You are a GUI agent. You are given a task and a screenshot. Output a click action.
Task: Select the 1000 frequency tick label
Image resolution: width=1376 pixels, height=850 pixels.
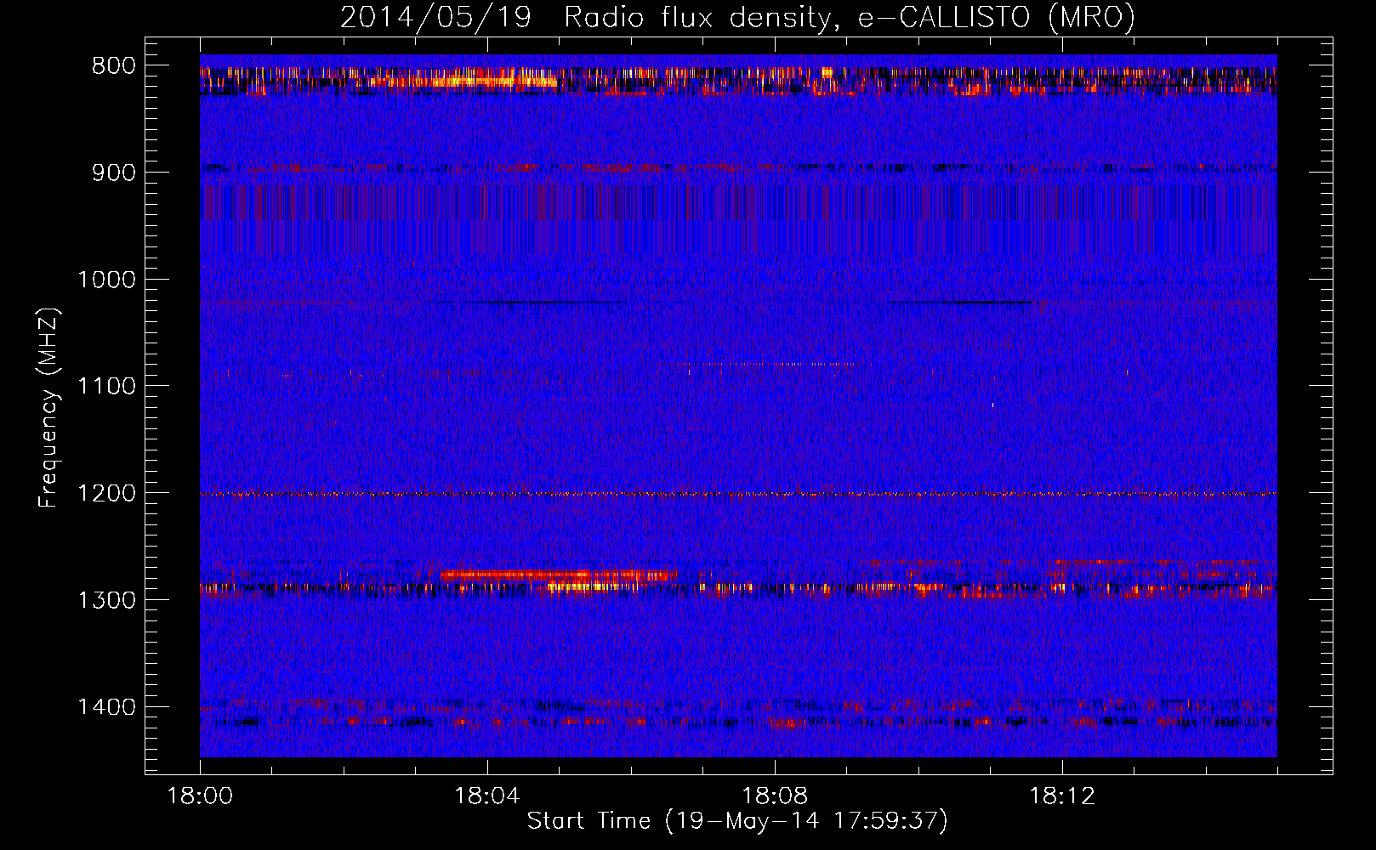pos(106,280)
